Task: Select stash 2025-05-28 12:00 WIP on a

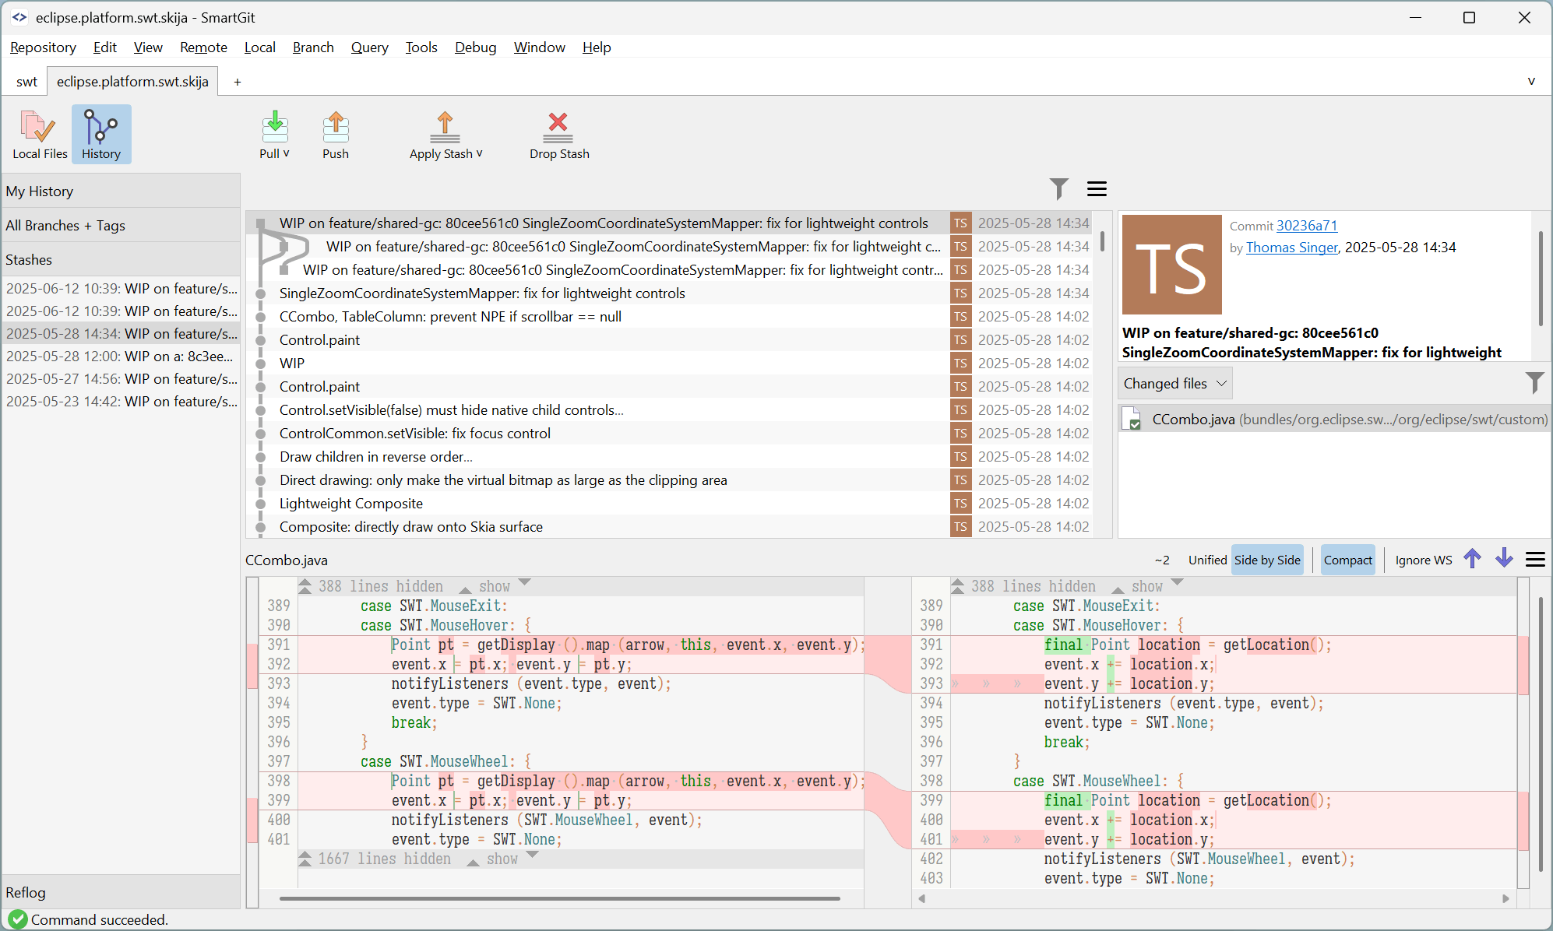Action: point(121,356)
